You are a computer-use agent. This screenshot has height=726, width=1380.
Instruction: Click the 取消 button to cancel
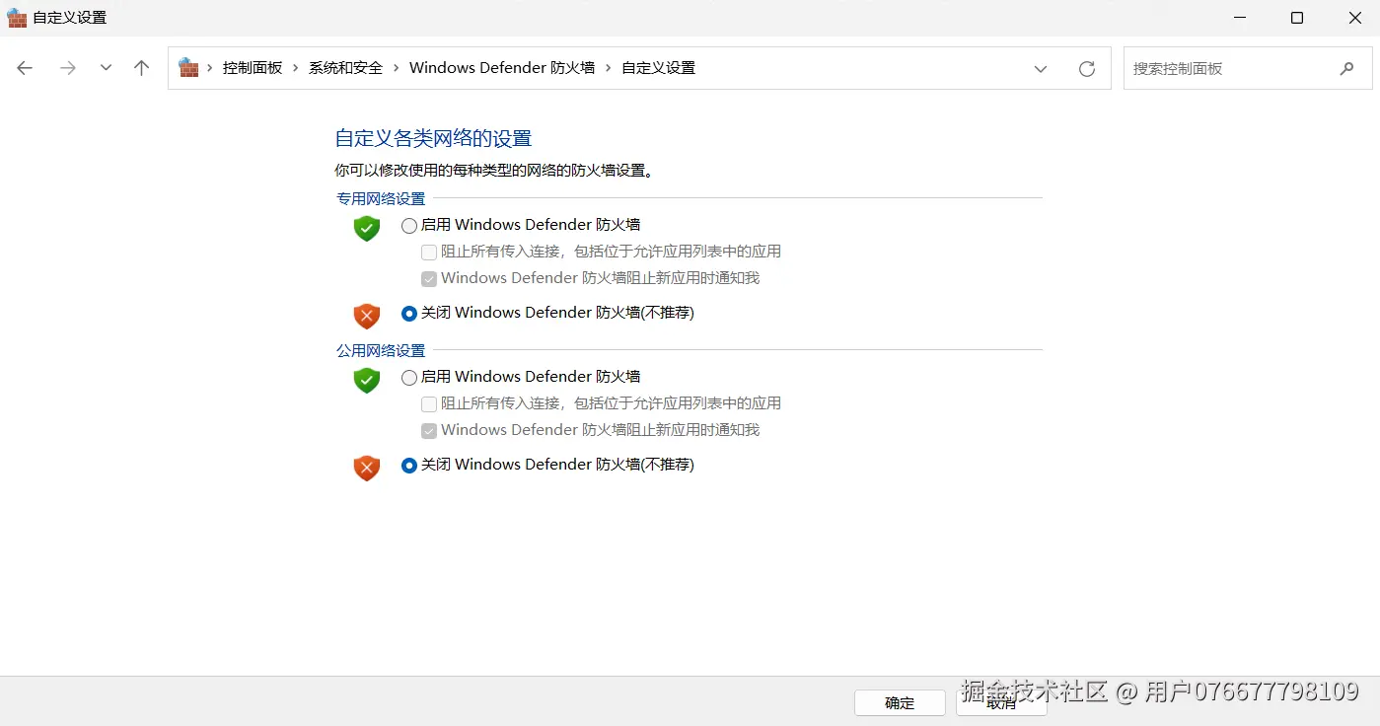[1001, 702]
